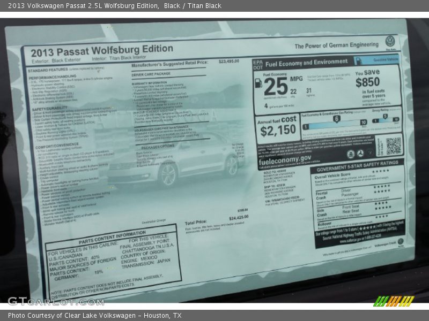The image size is (429, 321).
Task: Click the Volkswagen Credit logo on safety ratings
Action: coord(400,241)
